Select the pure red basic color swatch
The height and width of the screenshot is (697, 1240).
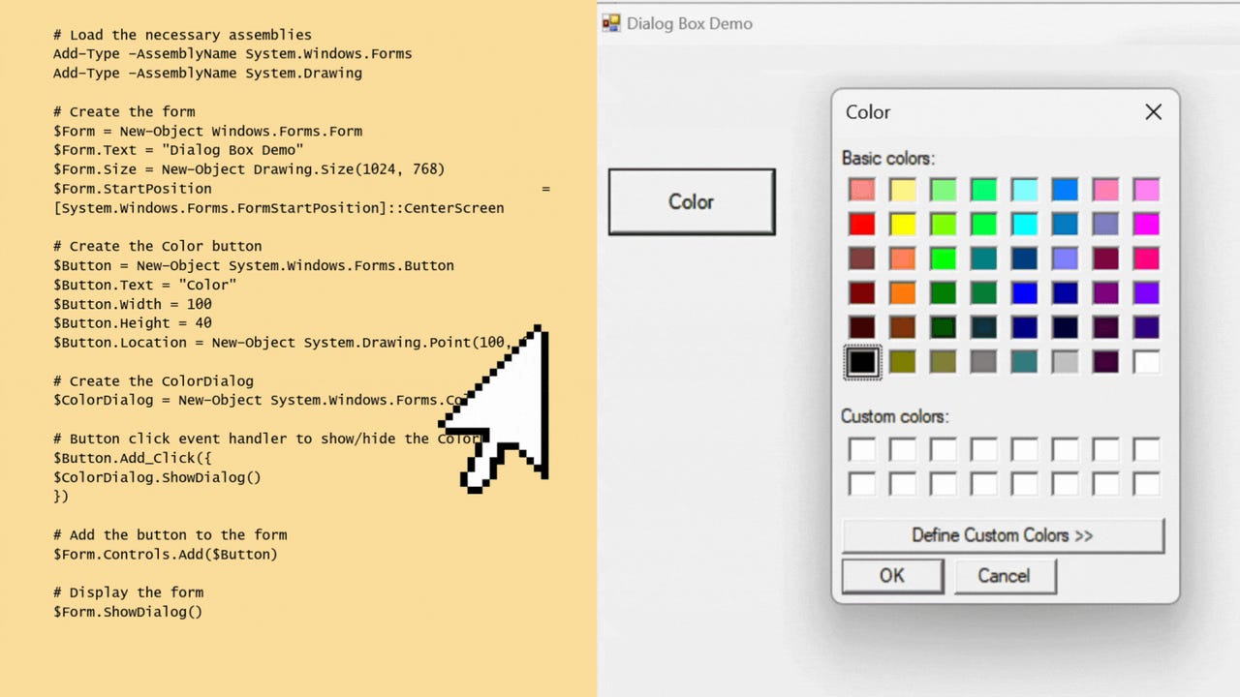[x=861, y=224]
